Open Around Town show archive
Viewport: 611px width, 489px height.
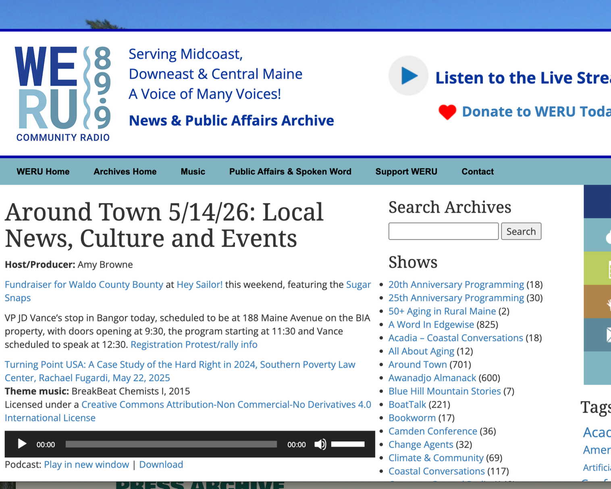[418, 364]
